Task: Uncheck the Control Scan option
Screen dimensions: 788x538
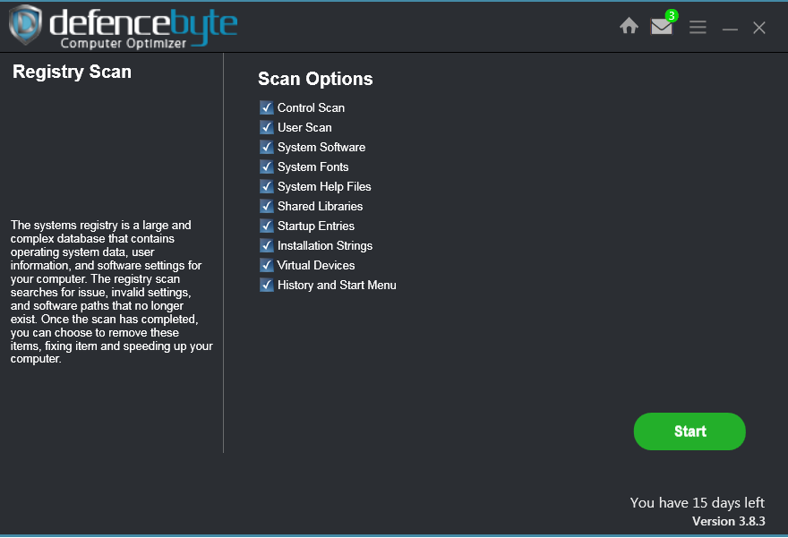Action: tap(266, 107)
